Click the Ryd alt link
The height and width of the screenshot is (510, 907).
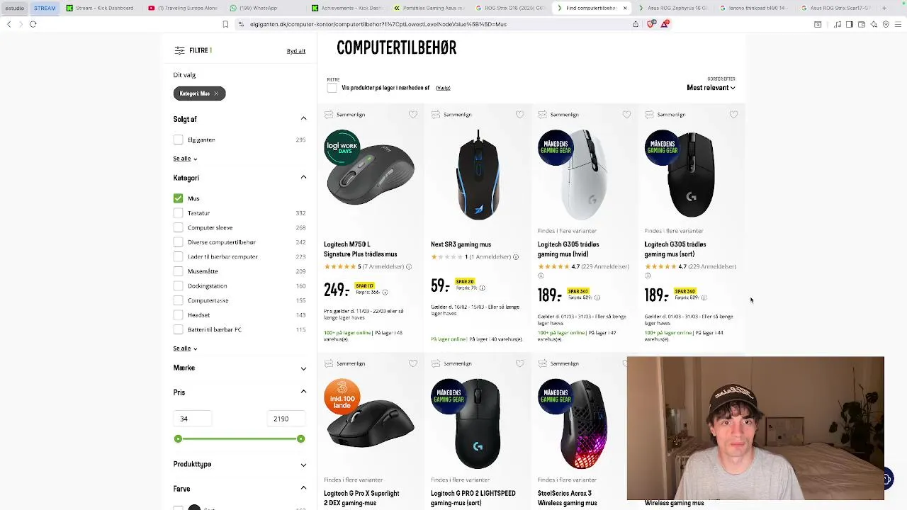click(x=296, y=51)
